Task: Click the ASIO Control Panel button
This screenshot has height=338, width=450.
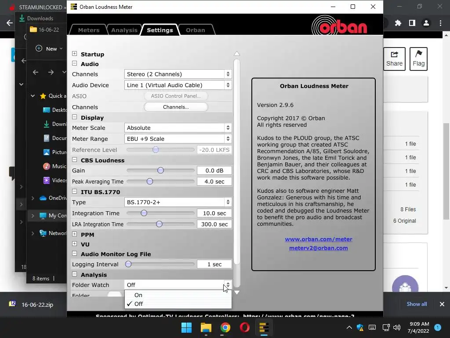Action: click(176, 96)
